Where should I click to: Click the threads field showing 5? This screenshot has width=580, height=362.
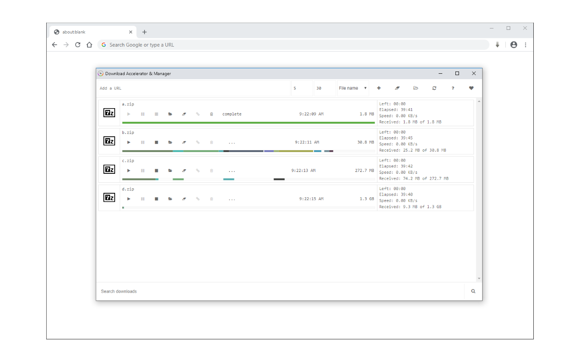[301, 88]
